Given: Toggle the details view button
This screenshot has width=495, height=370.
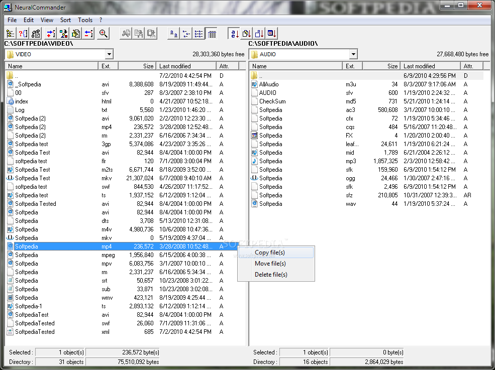Looking at the screenshot, I should coord(211,33).
